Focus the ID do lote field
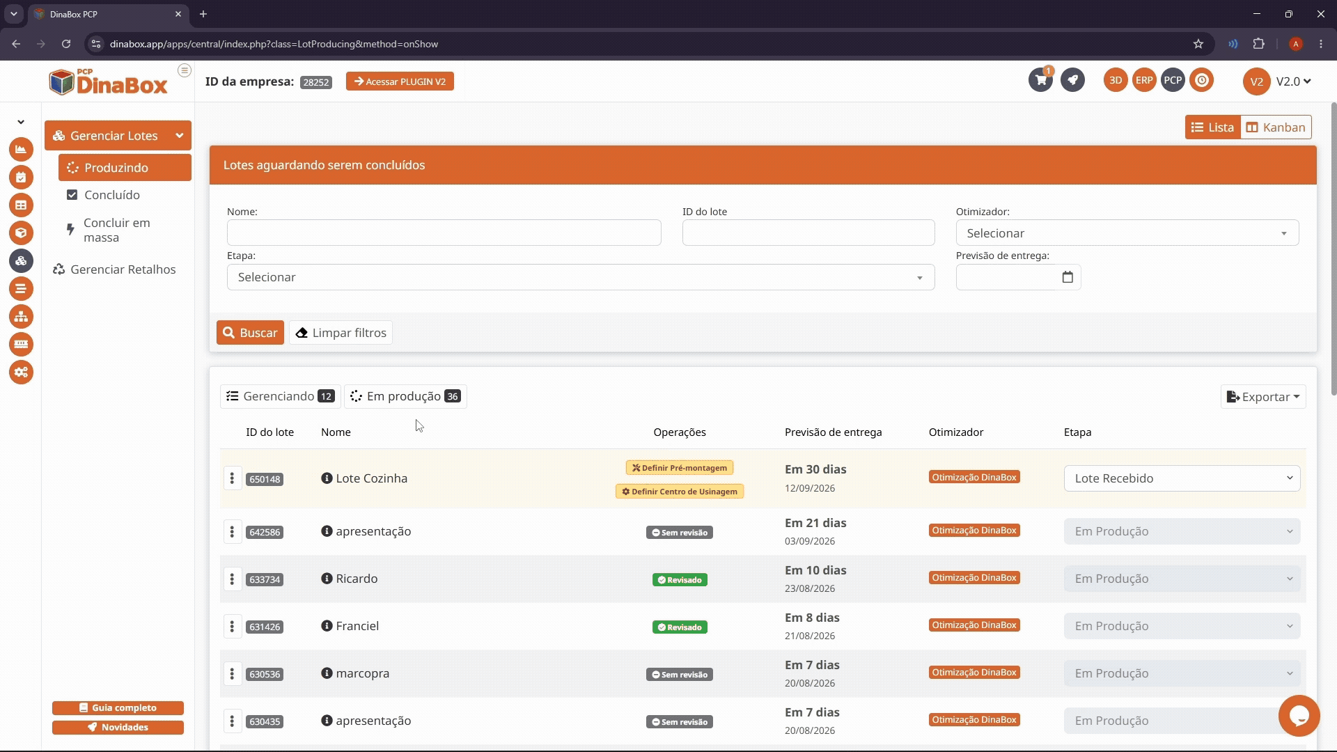The height and width of the screenshot is (752, 1337). coord(808,233)
